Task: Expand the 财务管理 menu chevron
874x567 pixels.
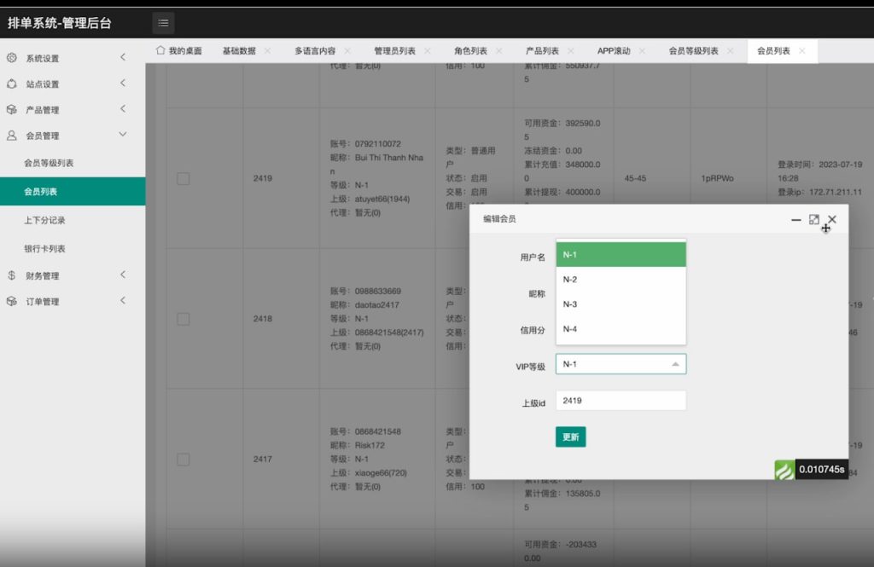Action: pos(123,275)
